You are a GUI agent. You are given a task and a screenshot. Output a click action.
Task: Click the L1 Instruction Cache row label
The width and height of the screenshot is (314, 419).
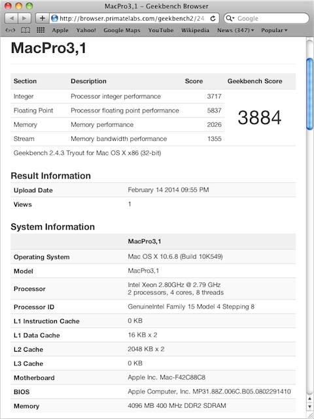pyautogui.click(x=46, y=321)
